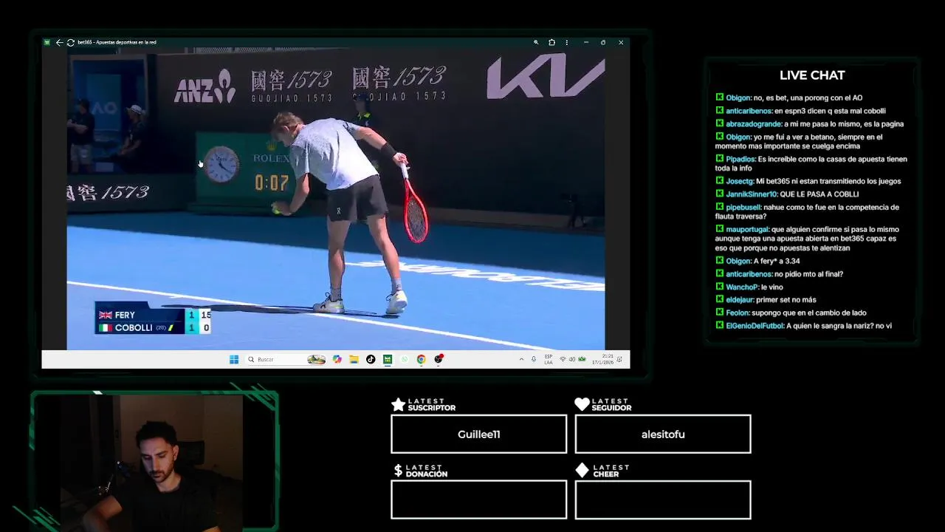The width and height of the screenshot is (945, 532).
Task: Click alesitofu latest follower box
Action: 663,434
